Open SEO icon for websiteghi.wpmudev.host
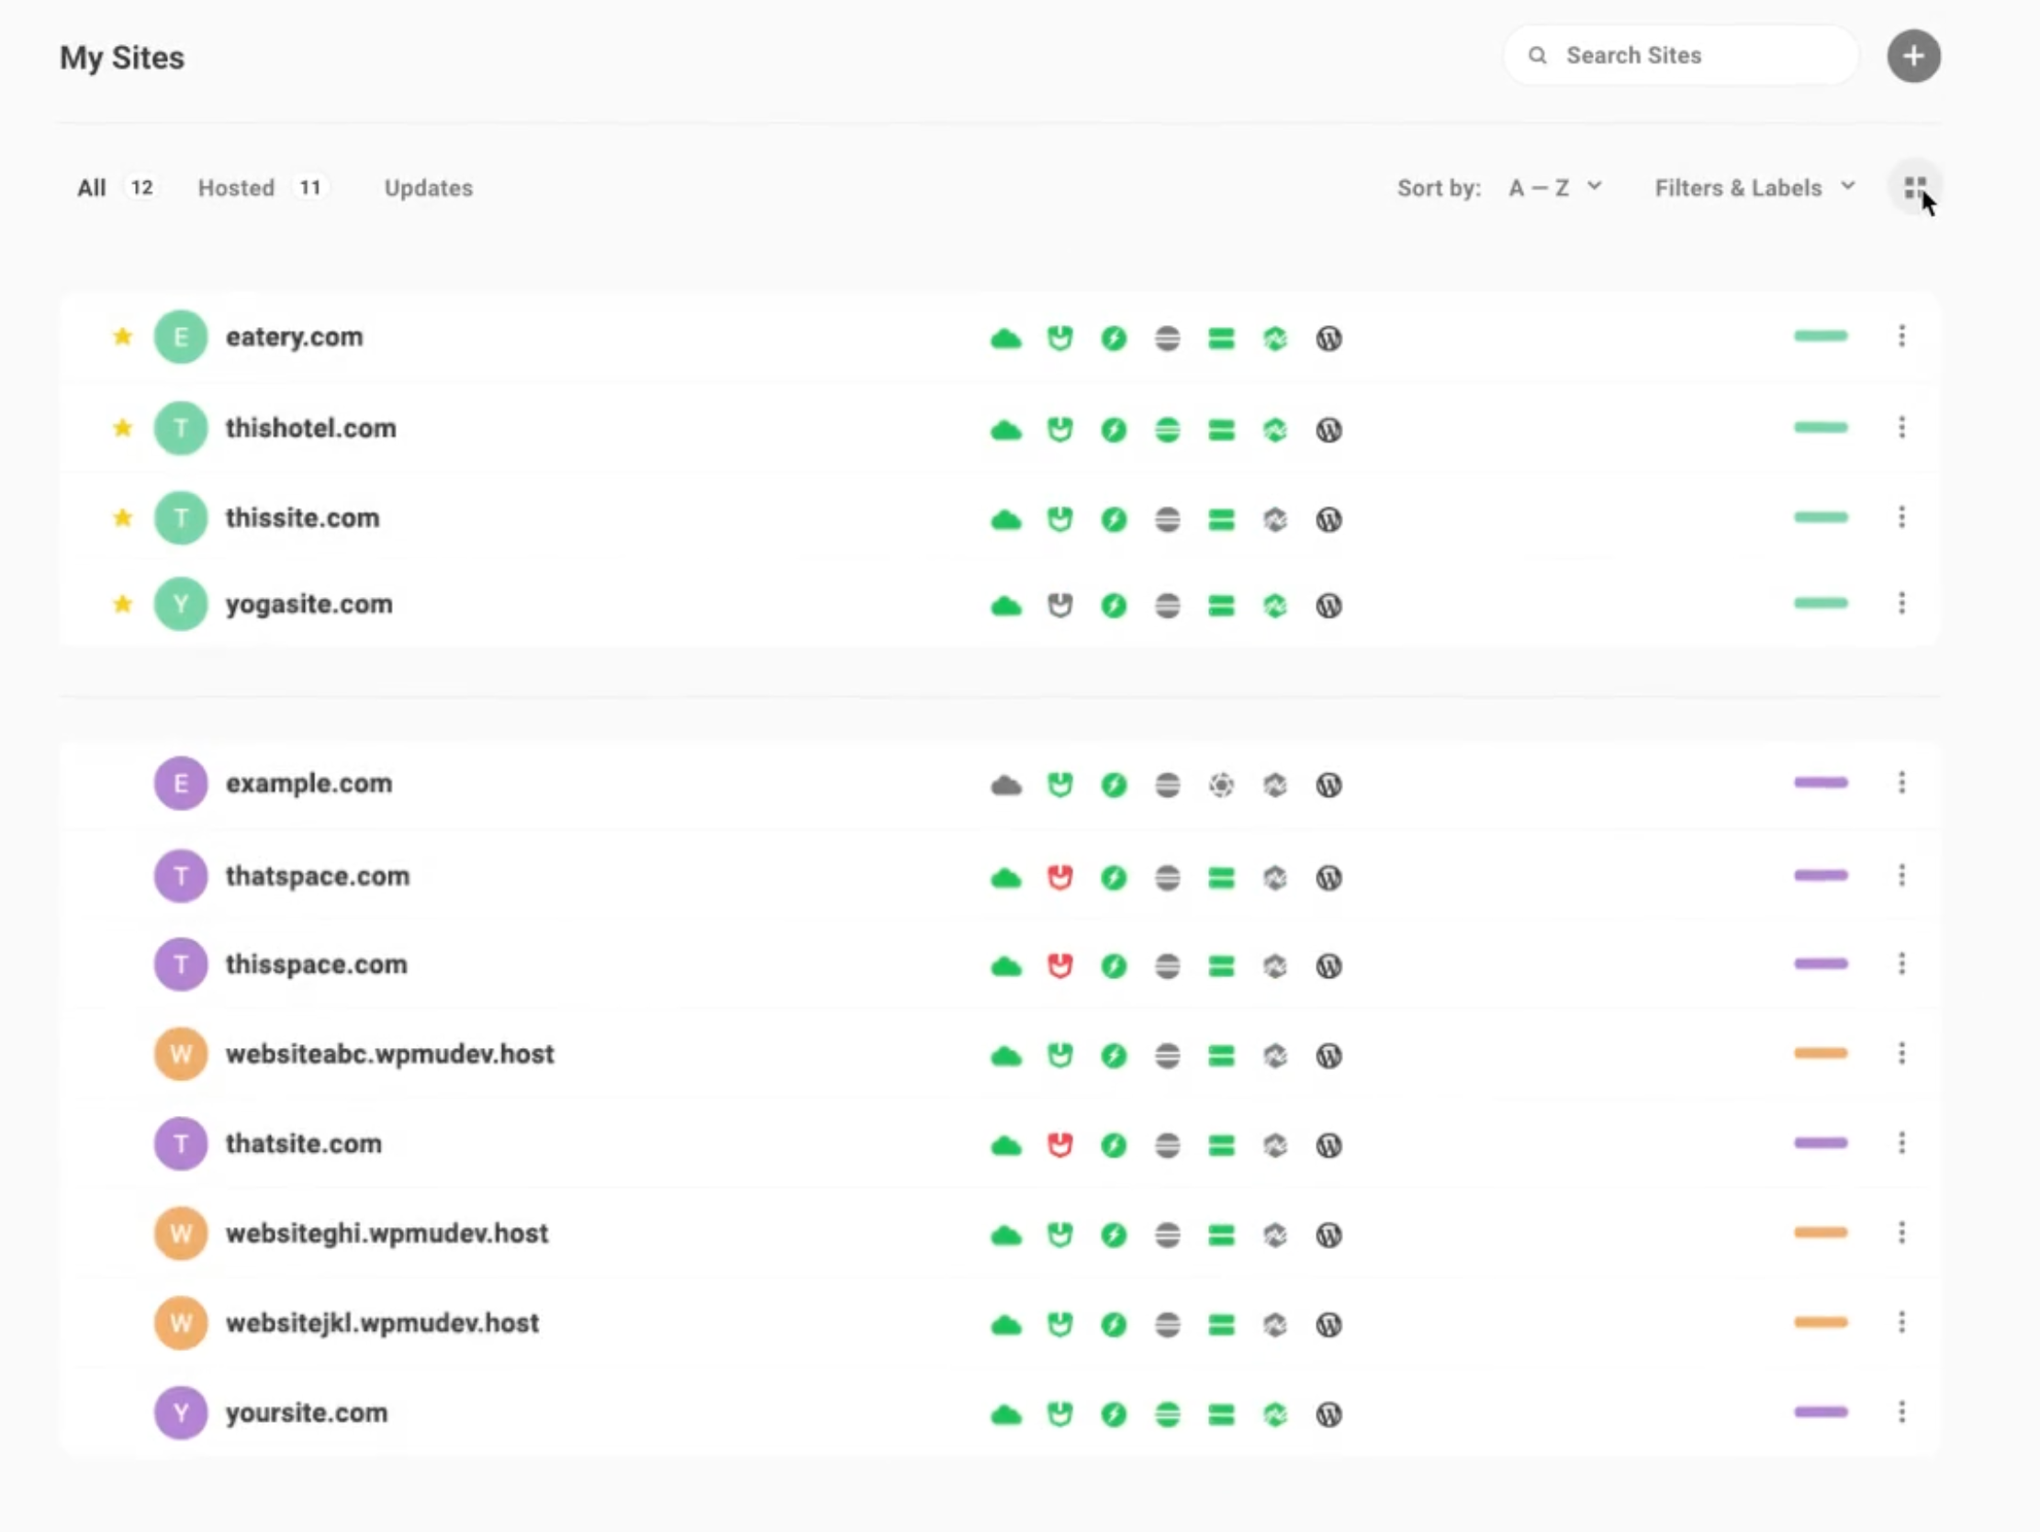Viewport: 2040px width, 1532px height. [1168, 1234]
